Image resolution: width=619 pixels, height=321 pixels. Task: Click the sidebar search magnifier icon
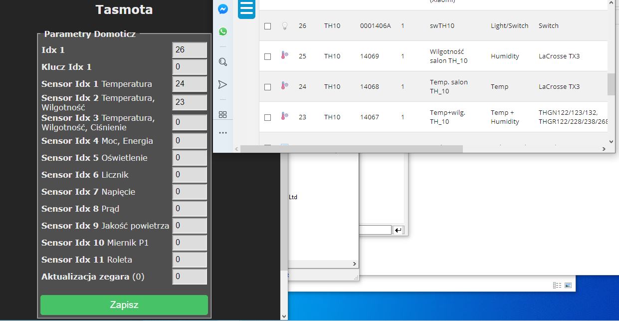tap(223, 62)
